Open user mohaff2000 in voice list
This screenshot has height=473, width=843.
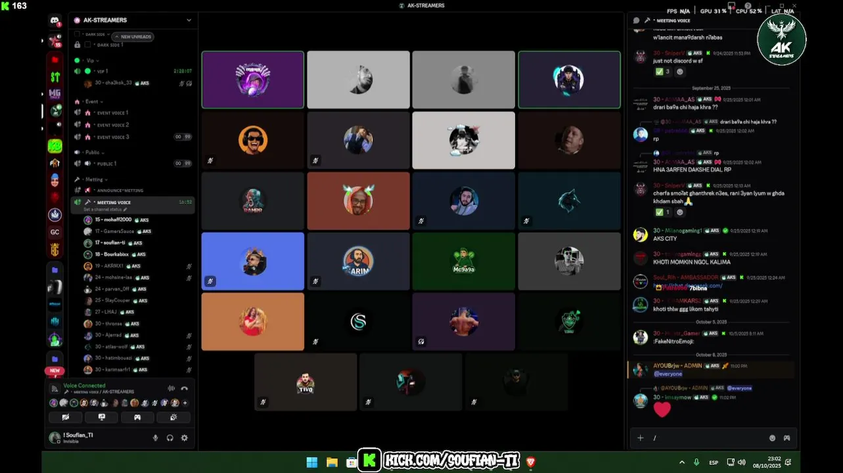tap(113, 220)
